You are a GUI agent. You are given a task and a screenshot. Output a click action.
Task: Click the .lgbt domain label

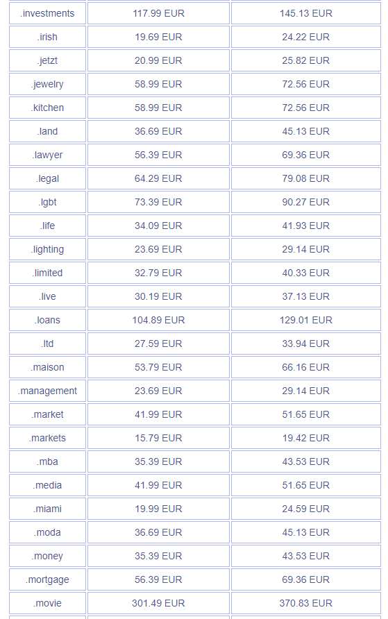47,202
